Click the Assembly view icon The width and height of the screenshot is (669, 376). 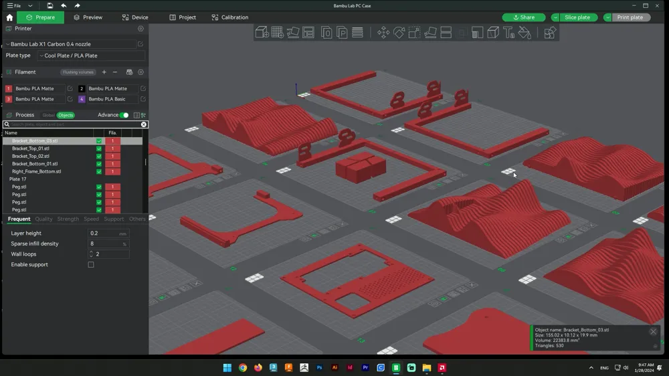[550, 32]
